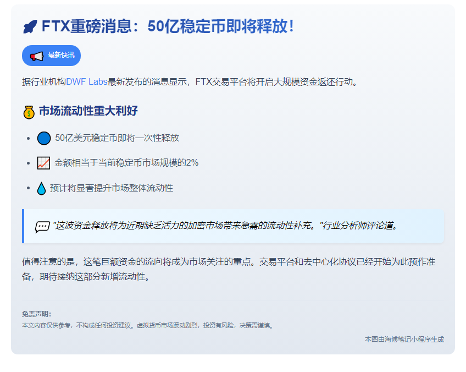Click the text 金额相当于当前稳定币市场规模的2%
This screenshot has height=372, width=466.
pos(126,163)
